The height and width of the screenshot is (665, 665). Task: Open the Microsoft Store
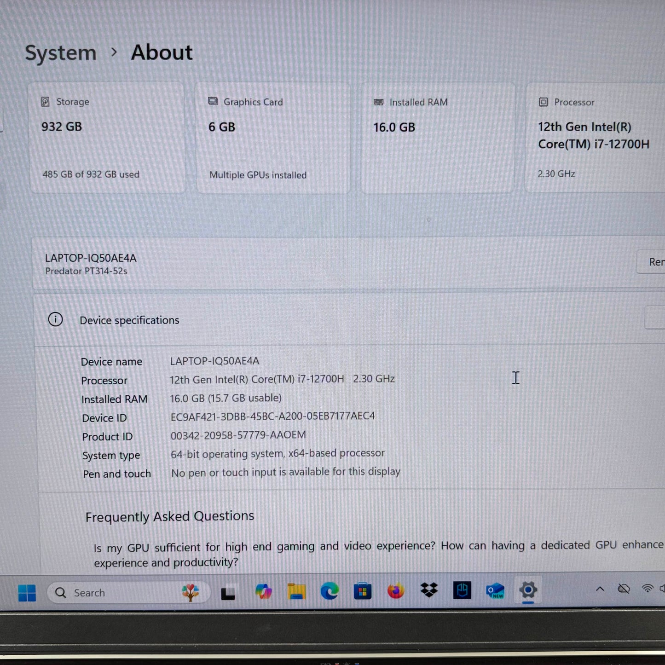[363, 591]
